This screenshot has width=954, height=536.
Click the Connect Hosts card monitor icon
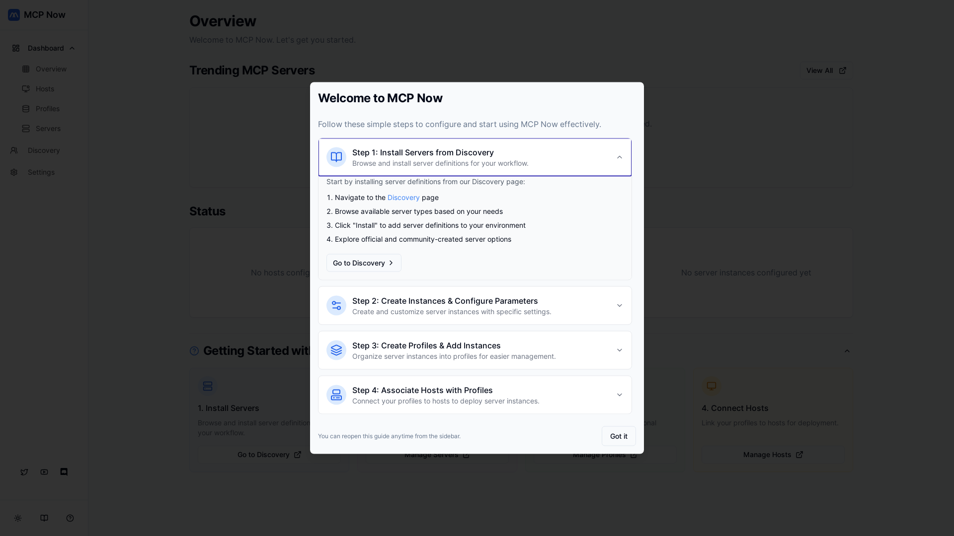click(x=712, y=386)
